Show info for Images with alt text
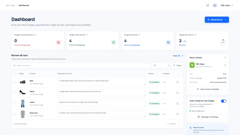240x135 pixels. tap(87, 35)
